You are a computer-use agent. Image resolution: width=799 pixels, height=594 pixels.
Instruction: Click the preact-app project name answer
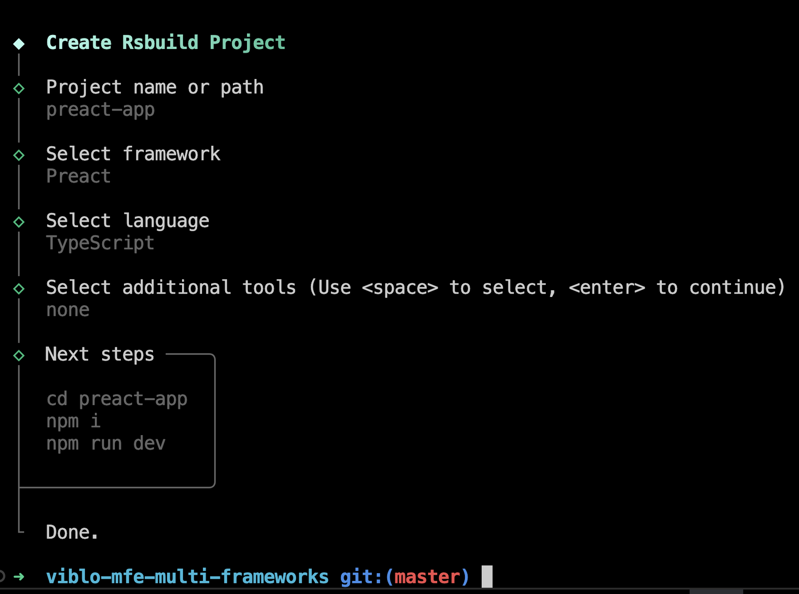(x=100, y=110)
